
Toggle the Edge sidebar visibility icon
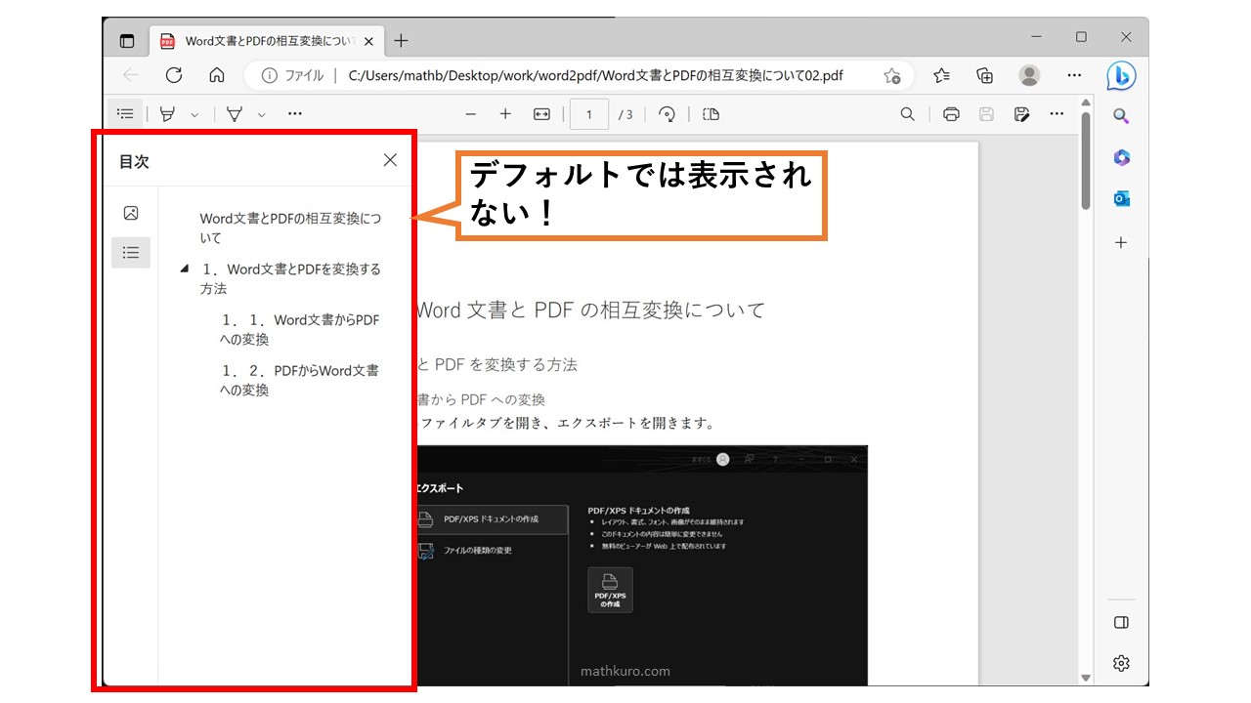click(x=1121, y=623)
